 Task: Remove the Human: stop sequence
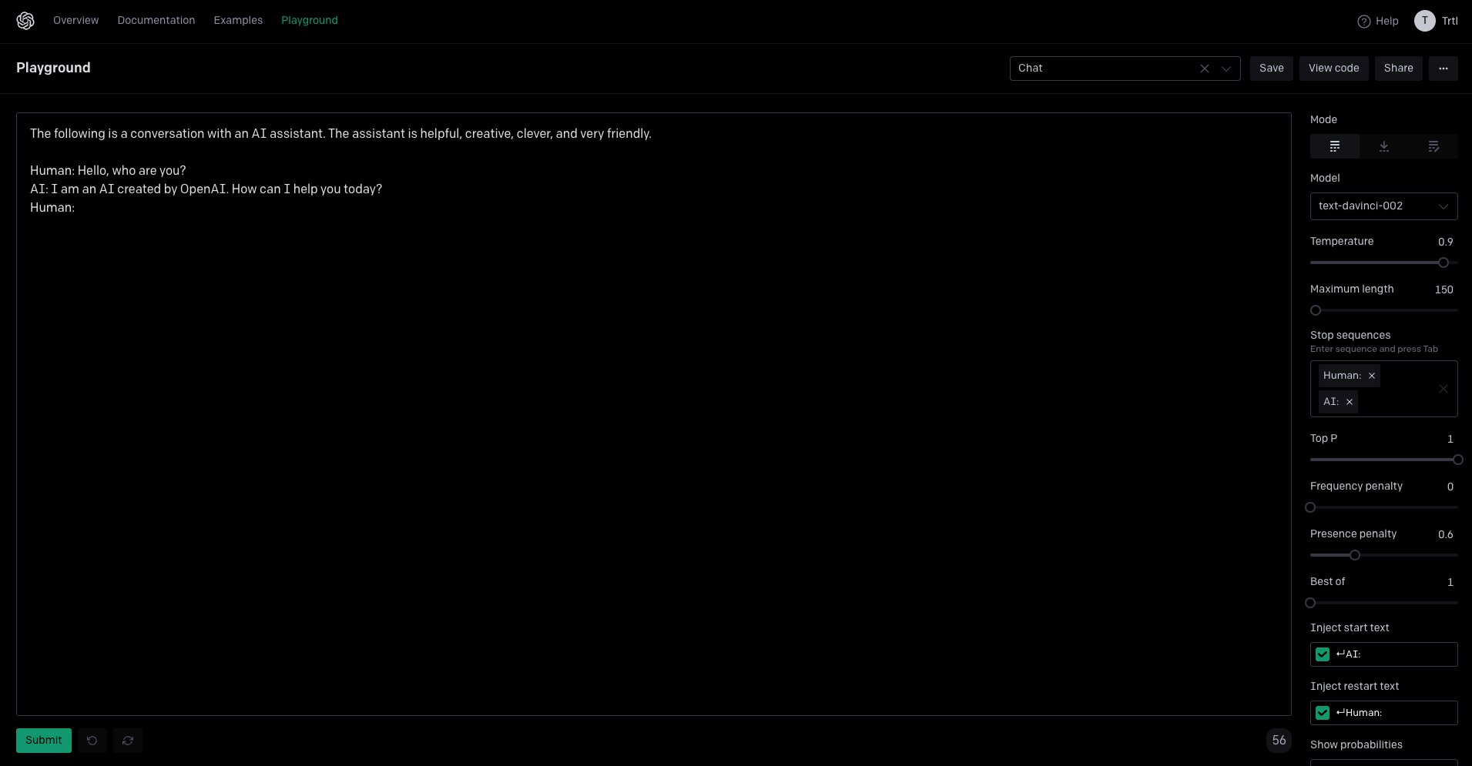pyautogui.click(x=1372, y=376)
